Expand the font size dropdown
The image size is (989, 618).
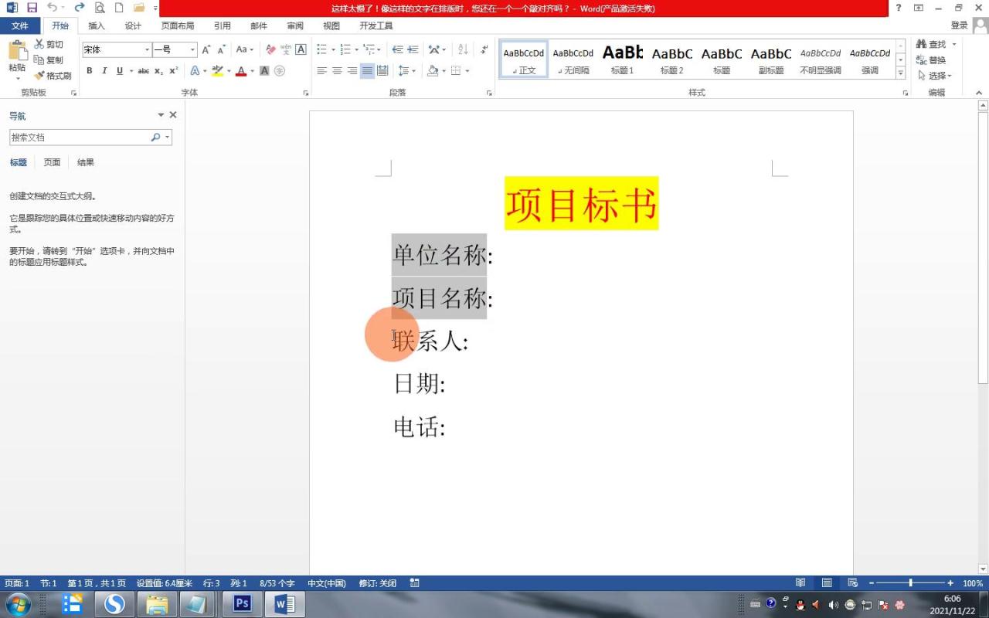192,49
